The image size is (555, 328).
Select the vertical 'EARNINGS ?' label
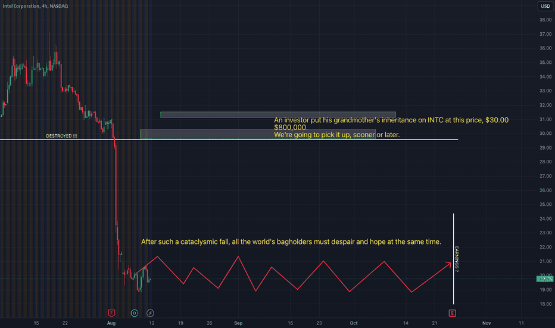(x=457, y=259)
